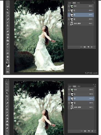
Task: Hide the RGB channel in the lower panel
Action: 69,90
